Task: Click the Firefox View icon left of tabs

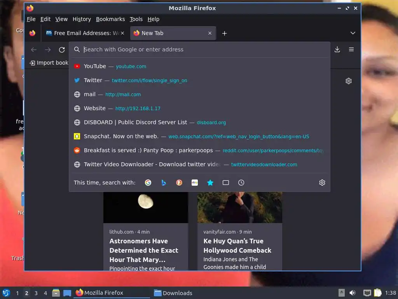Action: (32, 33)
